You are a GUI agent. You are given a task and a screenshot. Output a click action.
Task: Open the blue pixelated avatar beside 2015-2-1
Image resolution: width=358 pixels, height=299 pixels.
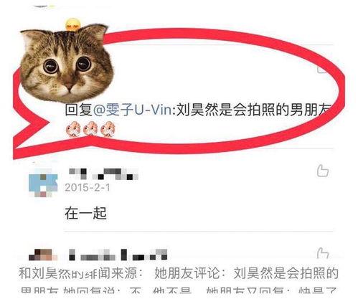coord(43,183)
